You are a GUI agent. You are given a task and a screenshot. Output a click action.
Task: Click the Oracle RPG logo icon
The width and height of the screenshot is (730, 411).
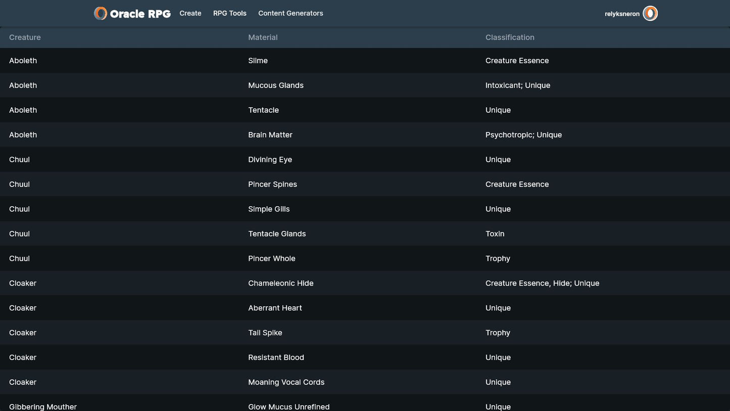[101, 14]
